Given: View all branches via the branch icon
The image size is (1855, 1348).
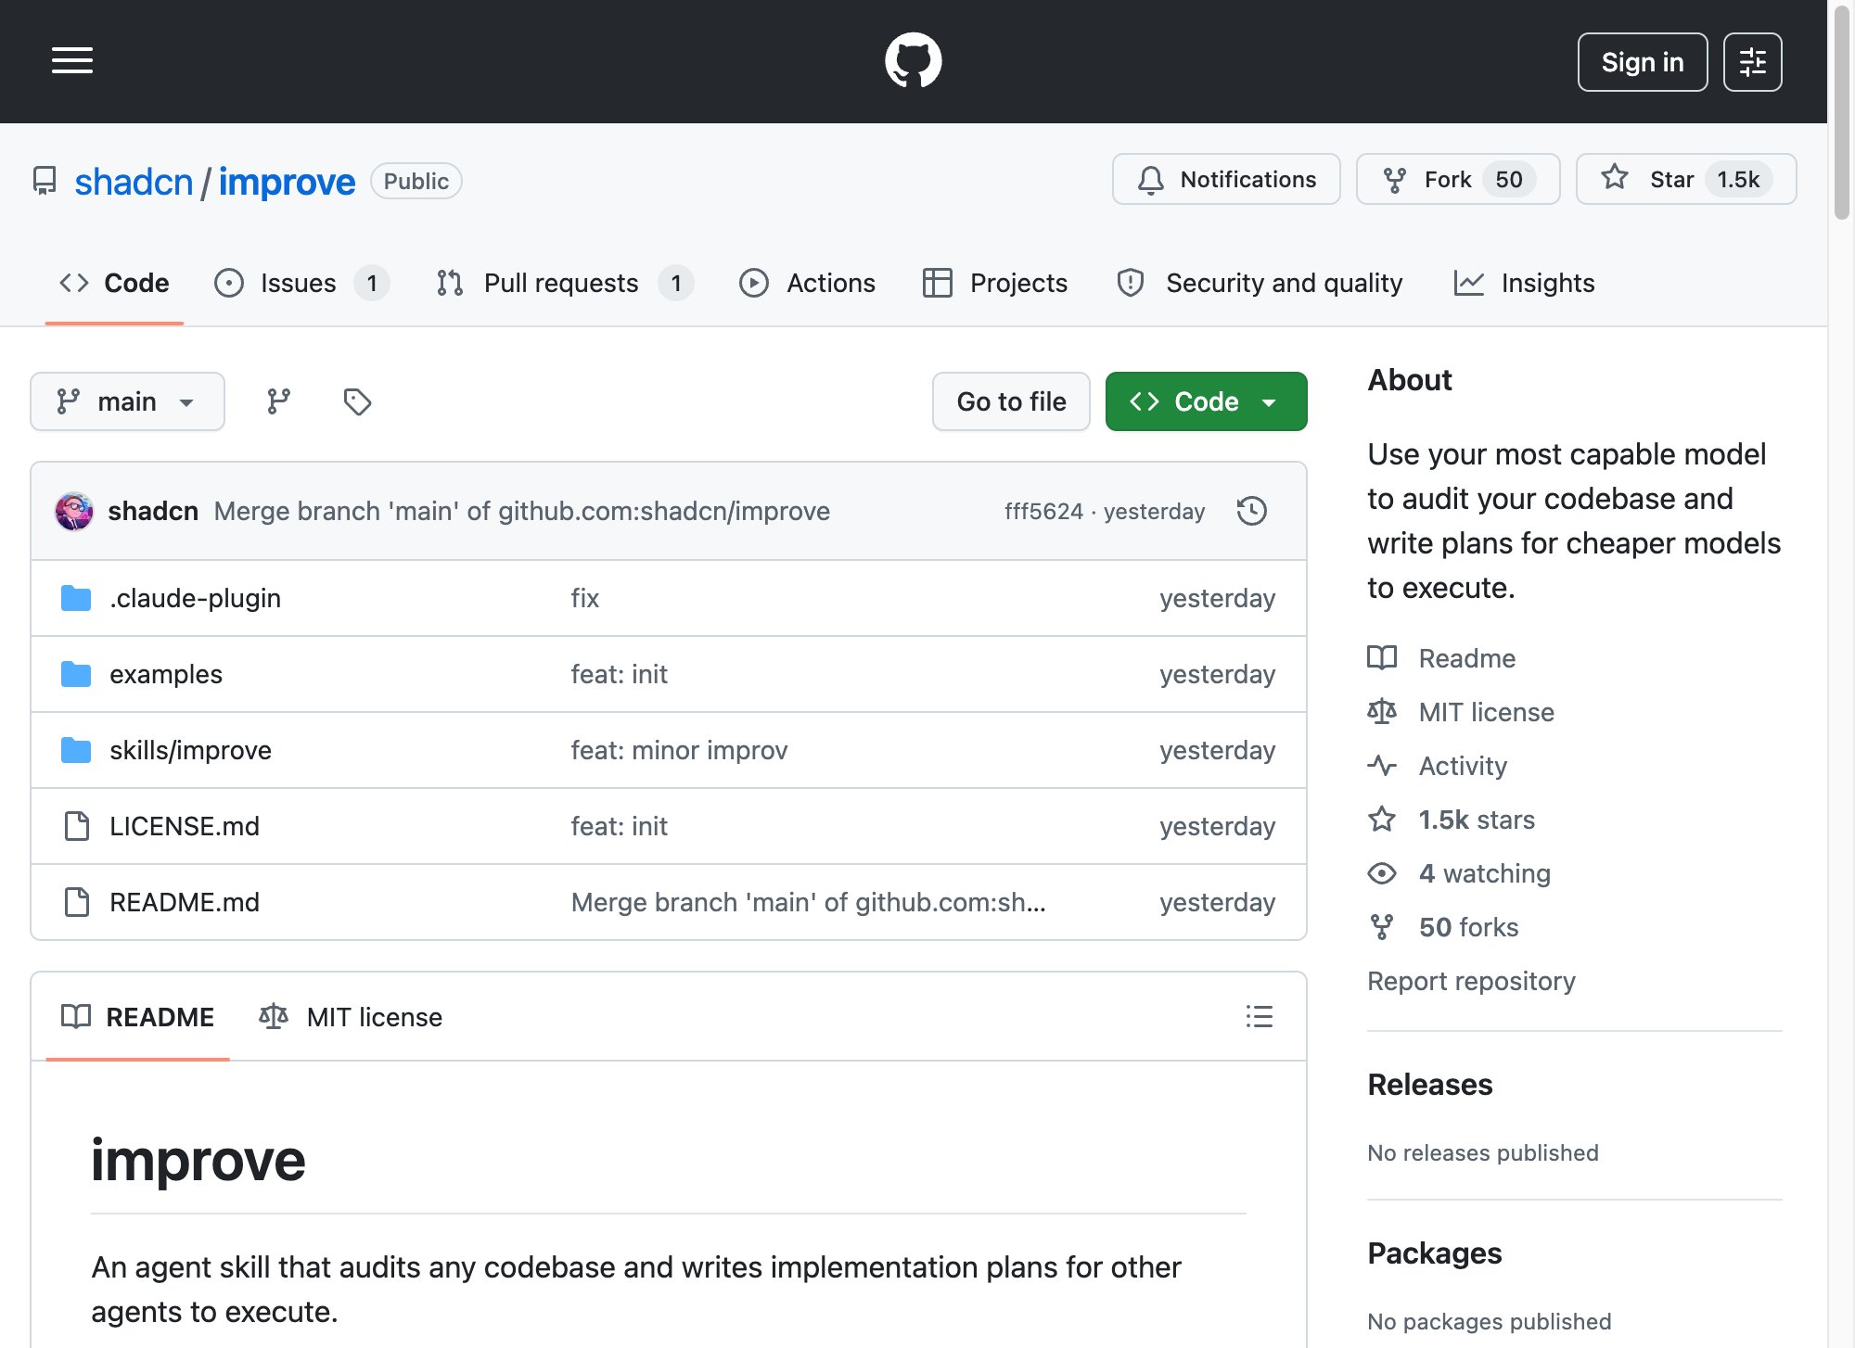Looking at the screenshot, I should click(x=278, y=401).
